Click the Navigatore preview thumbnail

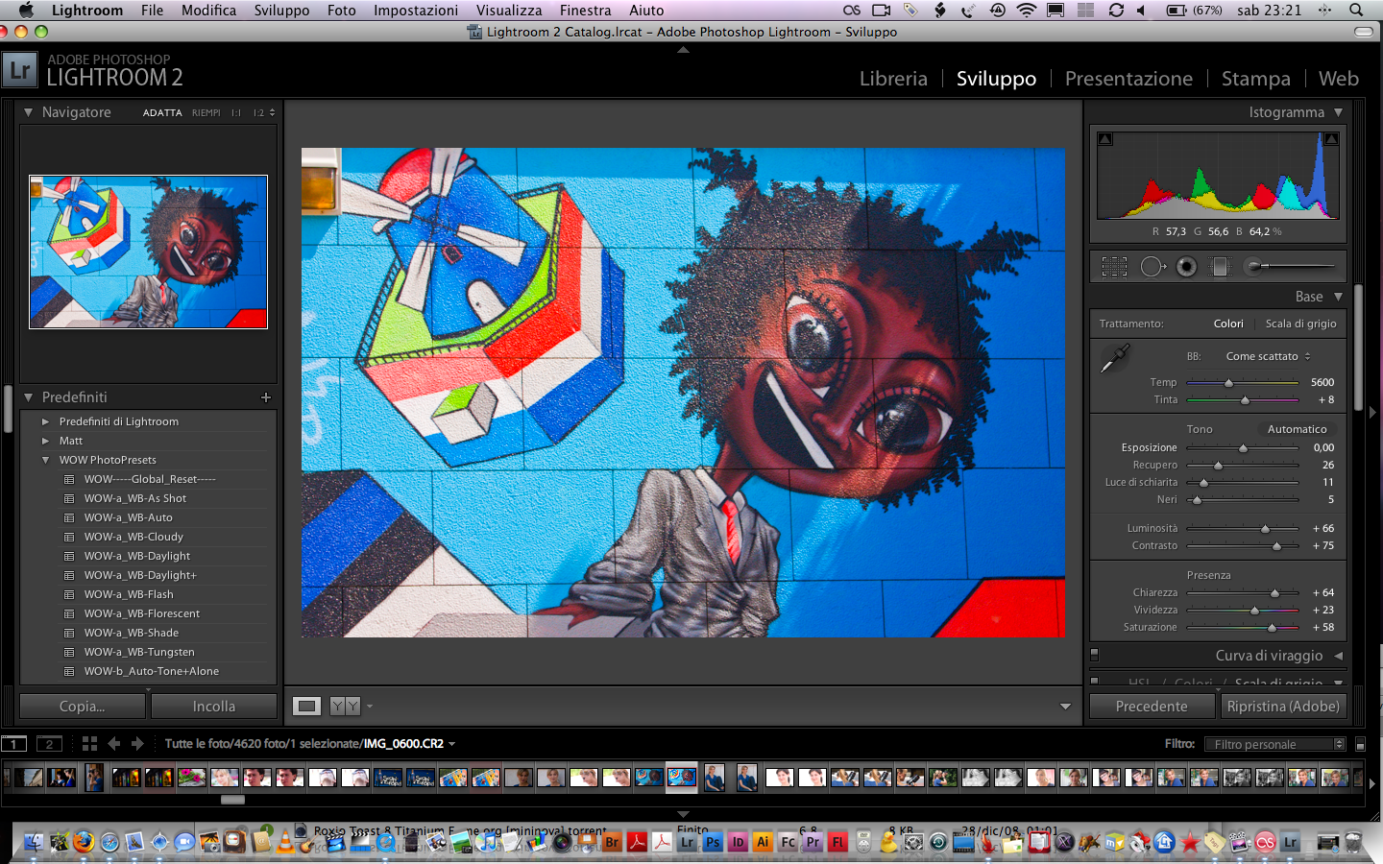(149, 252)
